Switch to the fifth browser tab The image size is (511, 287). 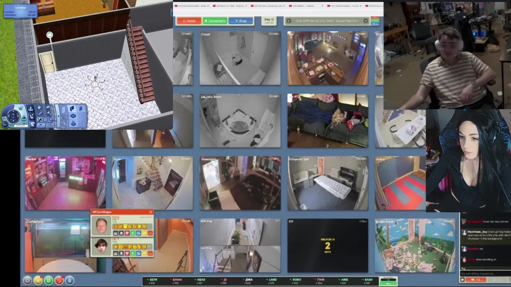coord(344,6)
